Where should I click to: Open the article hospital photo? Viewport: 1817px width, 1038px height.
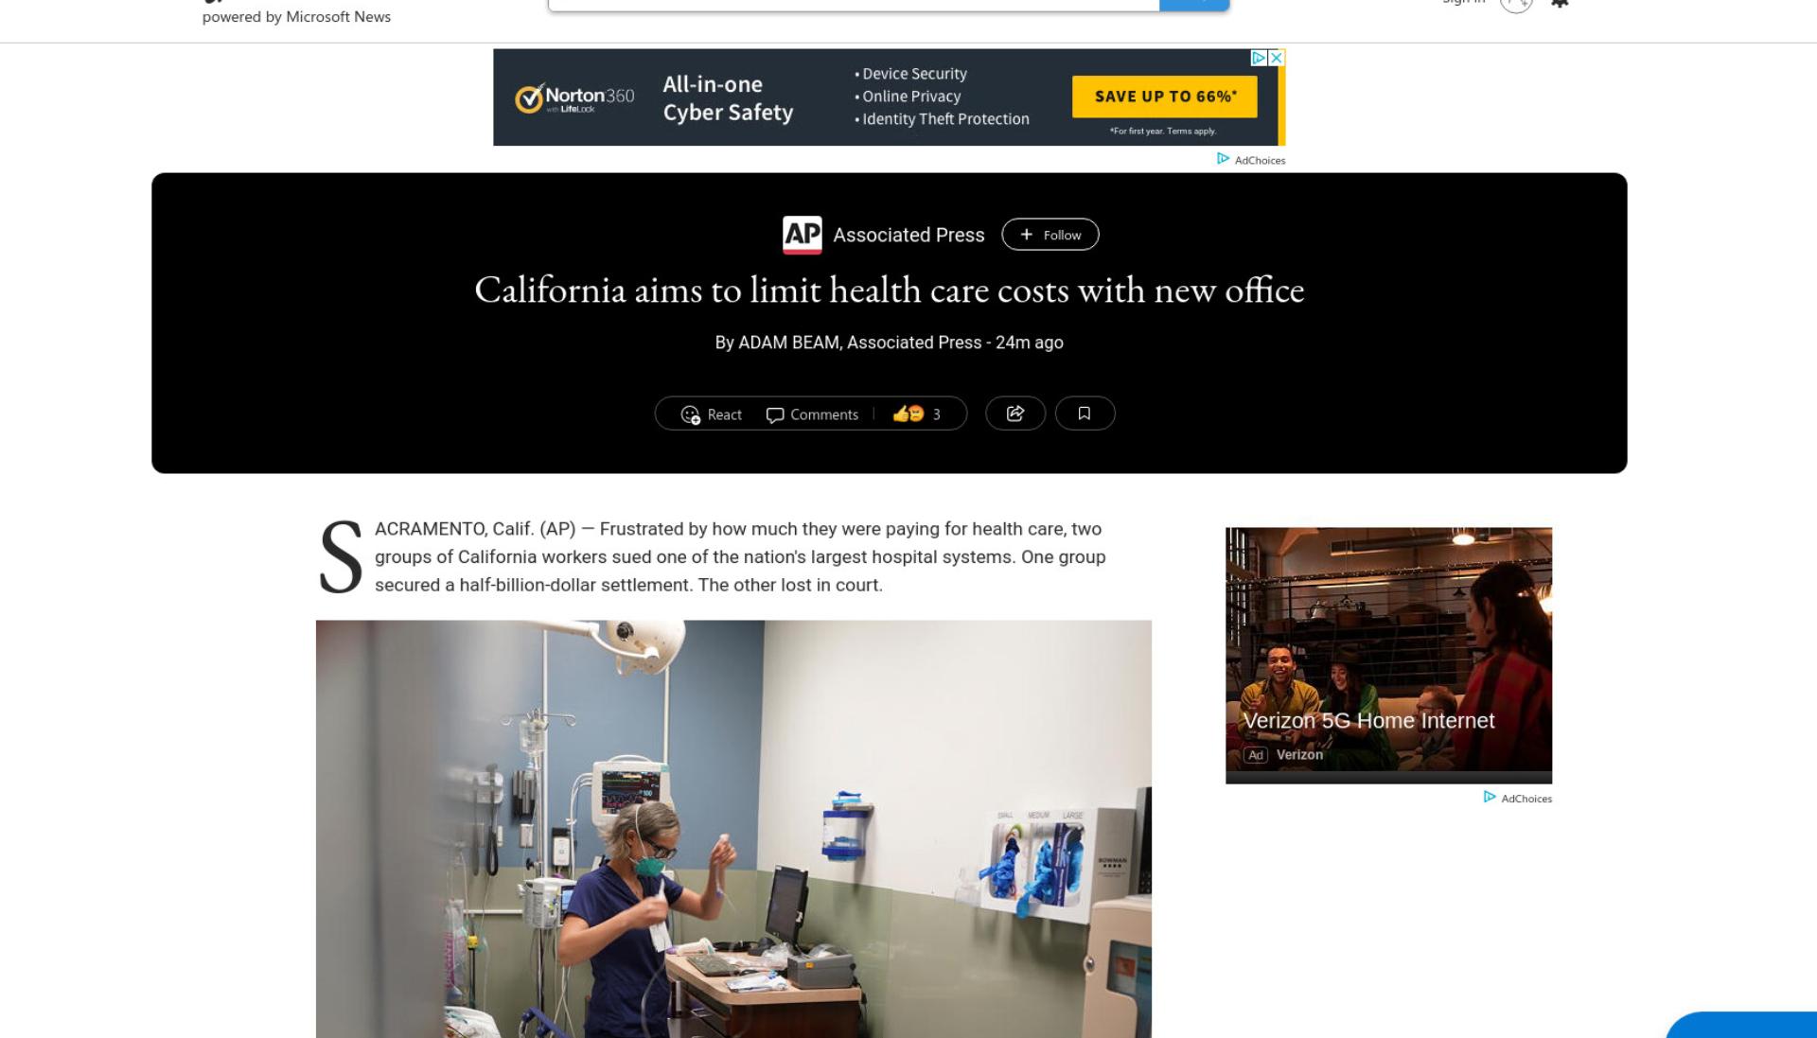733,829
